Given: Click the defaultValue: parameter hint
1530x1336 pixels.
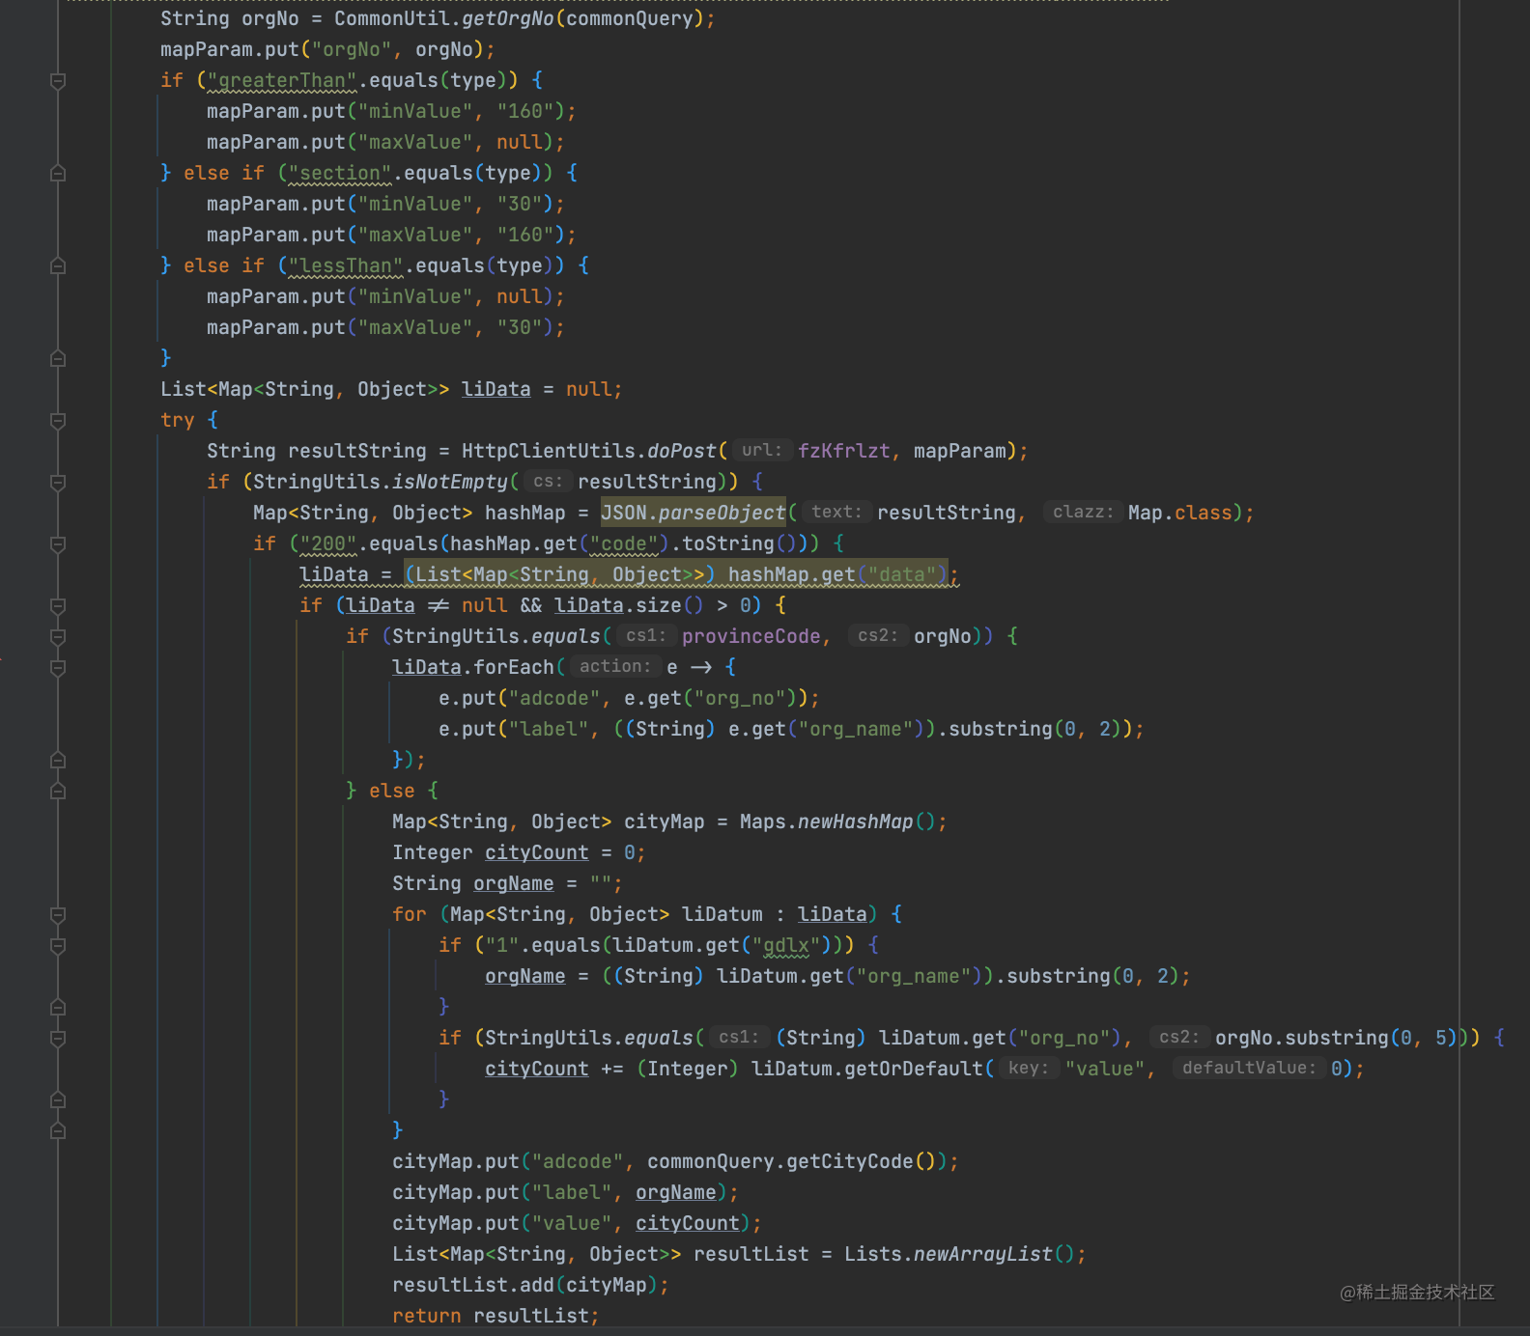Looking at the screenshot, I should pos(1248,1069).
